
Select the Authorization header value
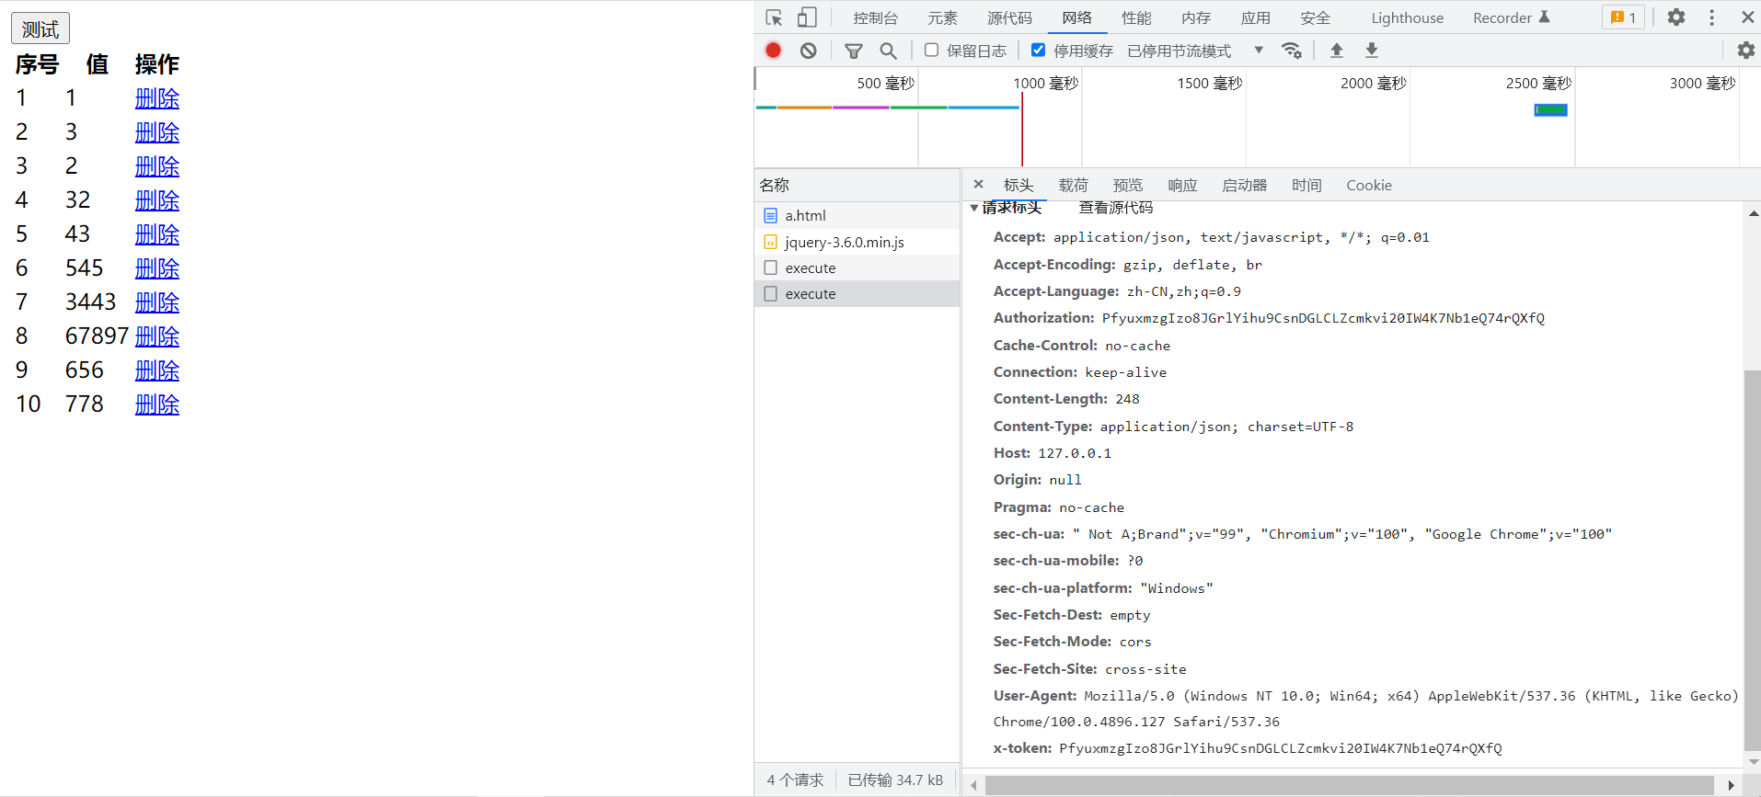[x=1323, y=318]
